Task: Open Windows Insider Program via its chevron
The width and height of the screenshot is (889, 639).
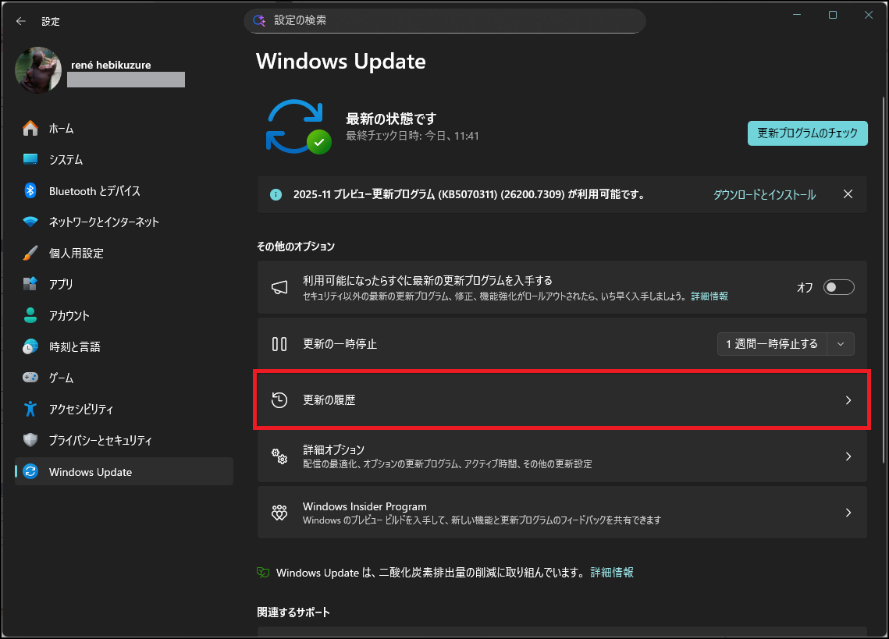Action: click(x=848, y=513)
